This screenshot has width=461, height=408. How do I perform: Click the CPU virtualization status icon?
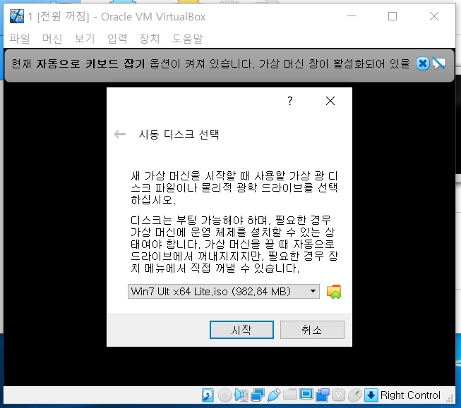(338, 395)
